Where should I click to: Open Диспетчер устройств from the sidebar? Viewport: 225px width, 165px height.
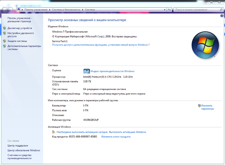[20, 28]
